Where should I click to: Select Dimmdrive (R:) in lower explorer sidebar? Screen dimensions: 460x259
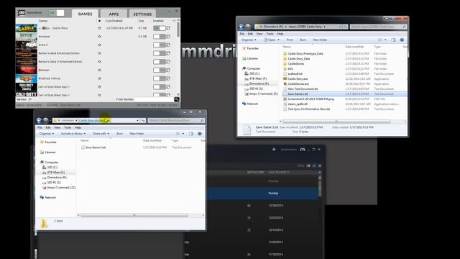(57, 178)
